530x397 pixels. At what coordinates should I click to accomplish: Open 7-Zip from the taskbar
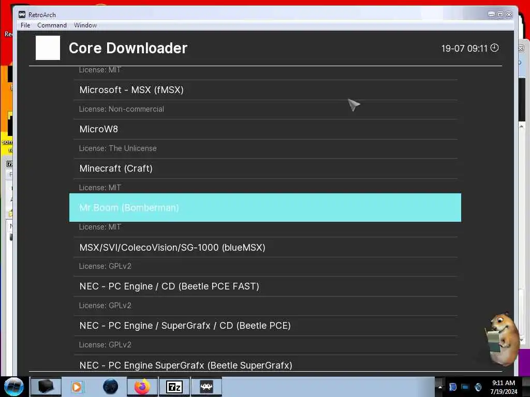[x=174, y=387]
